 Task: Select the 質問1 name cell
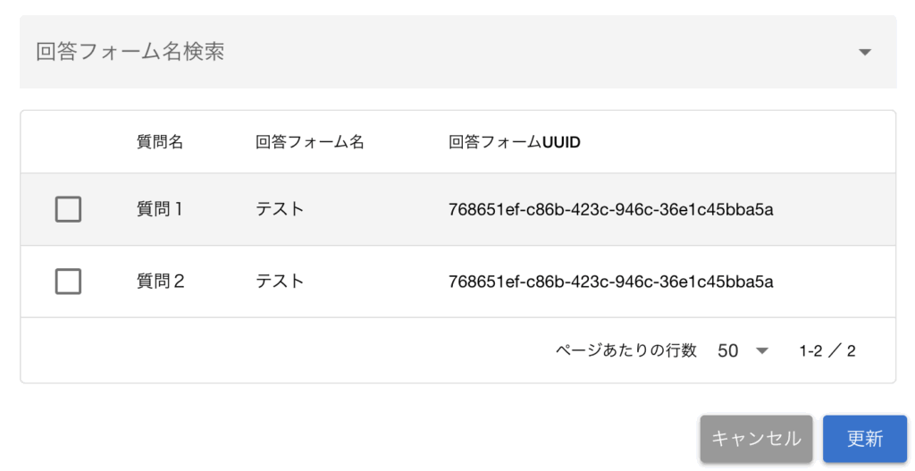coord(160,209)
